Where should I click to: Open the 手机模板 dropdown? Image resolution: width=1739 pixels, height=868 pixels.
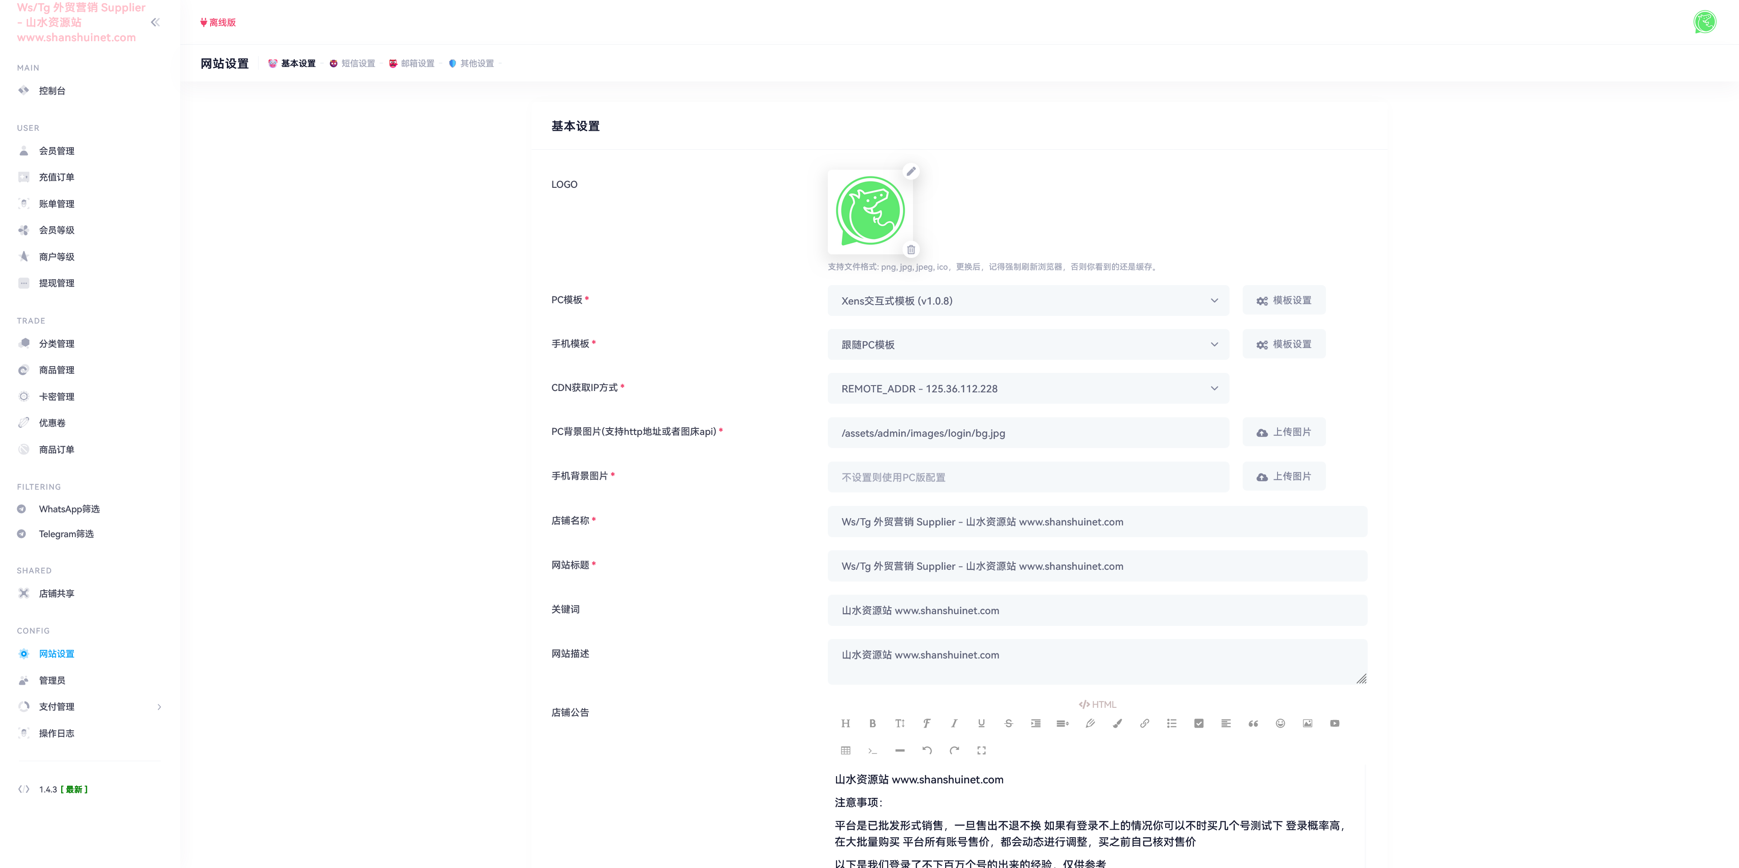click(1028, 344)
